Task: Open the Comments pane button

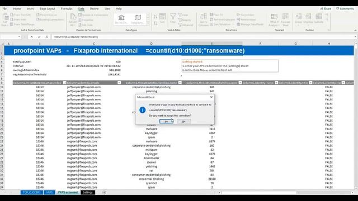Action: pos(345,9)
